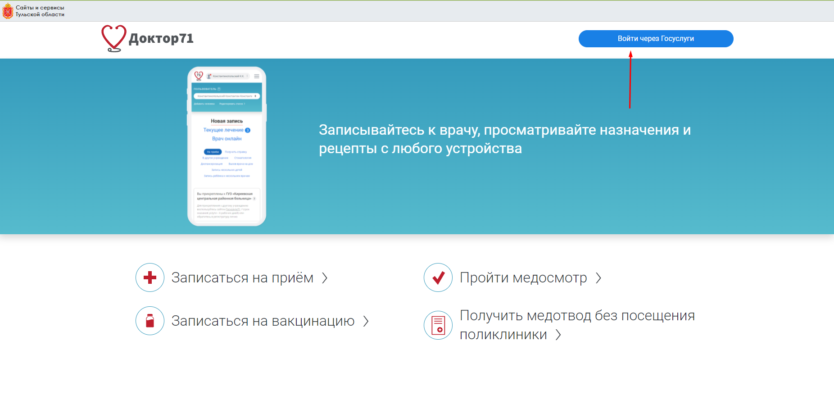
Task: Click the phone mockup image in the banner
Action: (x=227, y=146)
